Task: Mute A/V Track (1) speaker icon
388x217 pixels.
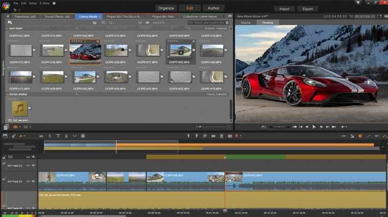Action: point(34,165)
